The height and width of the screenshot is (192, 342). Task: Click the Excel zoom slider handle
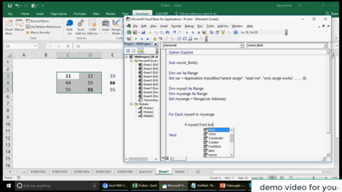[314, 178]
